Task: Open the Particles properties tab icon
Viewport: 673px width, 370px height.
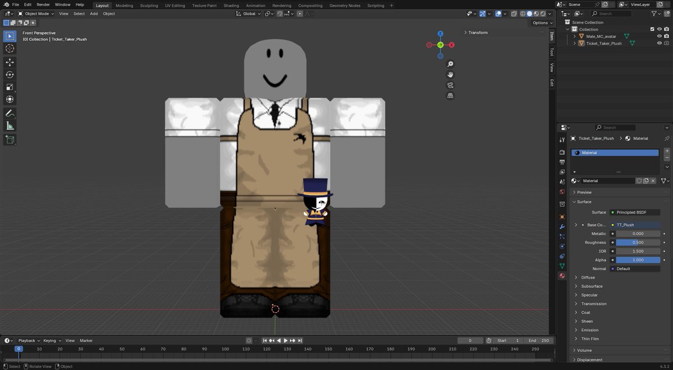Action: point(562,237)
